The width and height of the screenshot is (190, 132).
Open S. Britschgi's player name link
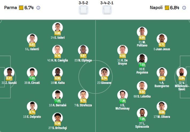[x=59, y=128]
